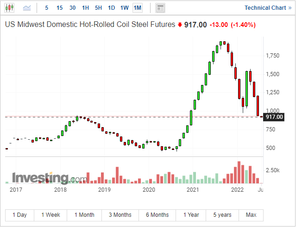
Task: Click the 2022 x-axis label
Action: tap(237, 189)
